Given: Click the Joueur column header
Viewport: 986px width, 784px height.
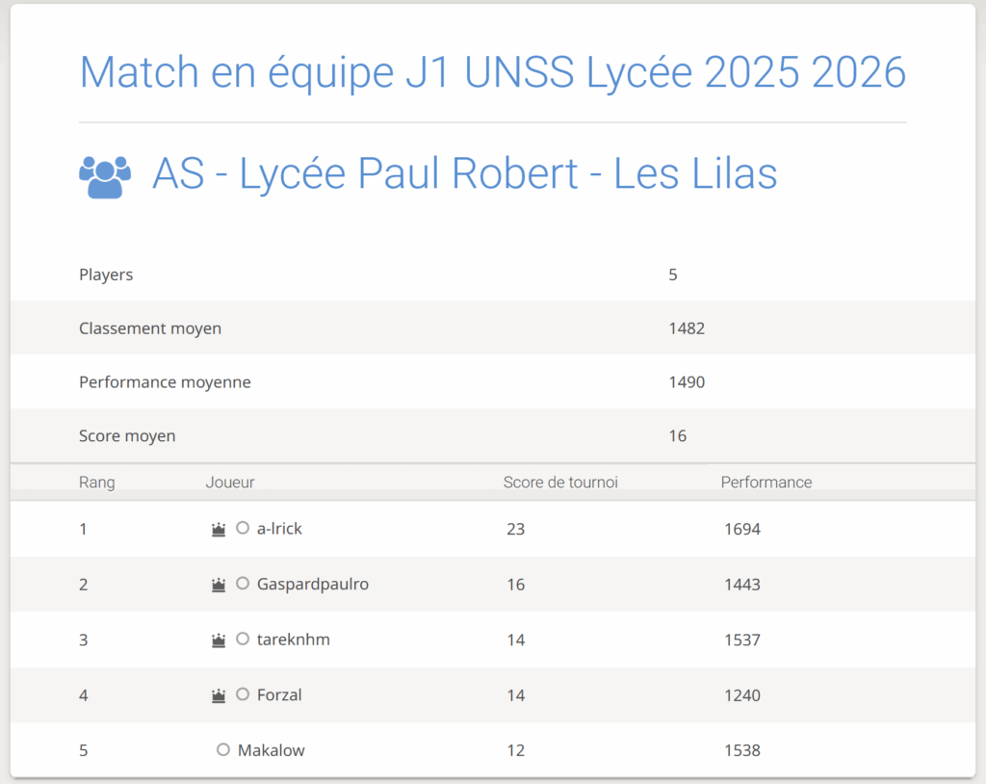Looking at the screenshot, I should point(229,483).
